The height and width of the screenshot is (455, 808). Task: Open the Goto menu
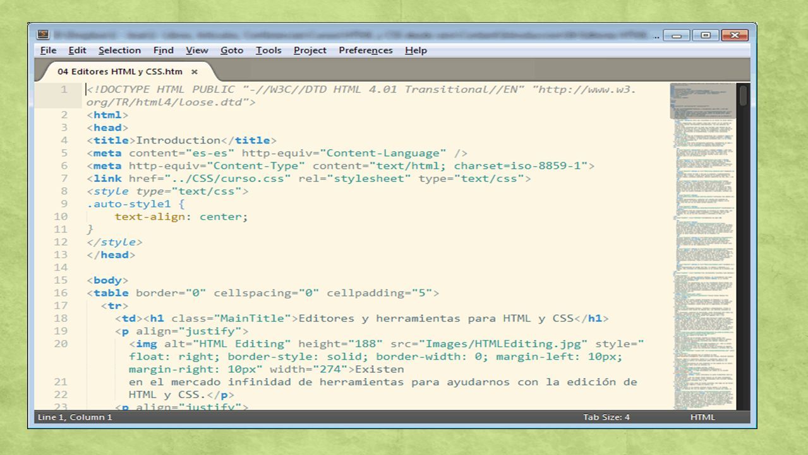coord(232,51)
